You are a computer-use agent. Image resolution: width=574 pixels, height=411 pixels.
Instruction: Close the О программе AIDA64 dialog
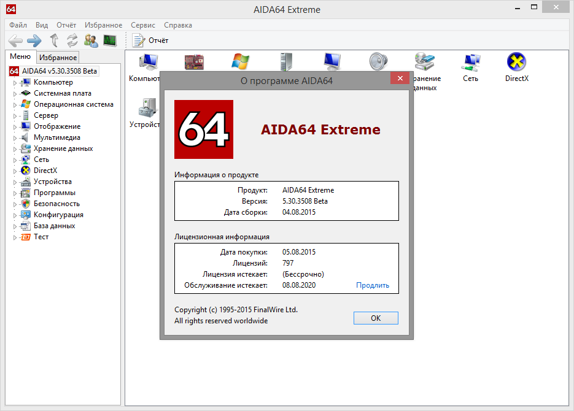pyautogui.click(x=400, y=79)
